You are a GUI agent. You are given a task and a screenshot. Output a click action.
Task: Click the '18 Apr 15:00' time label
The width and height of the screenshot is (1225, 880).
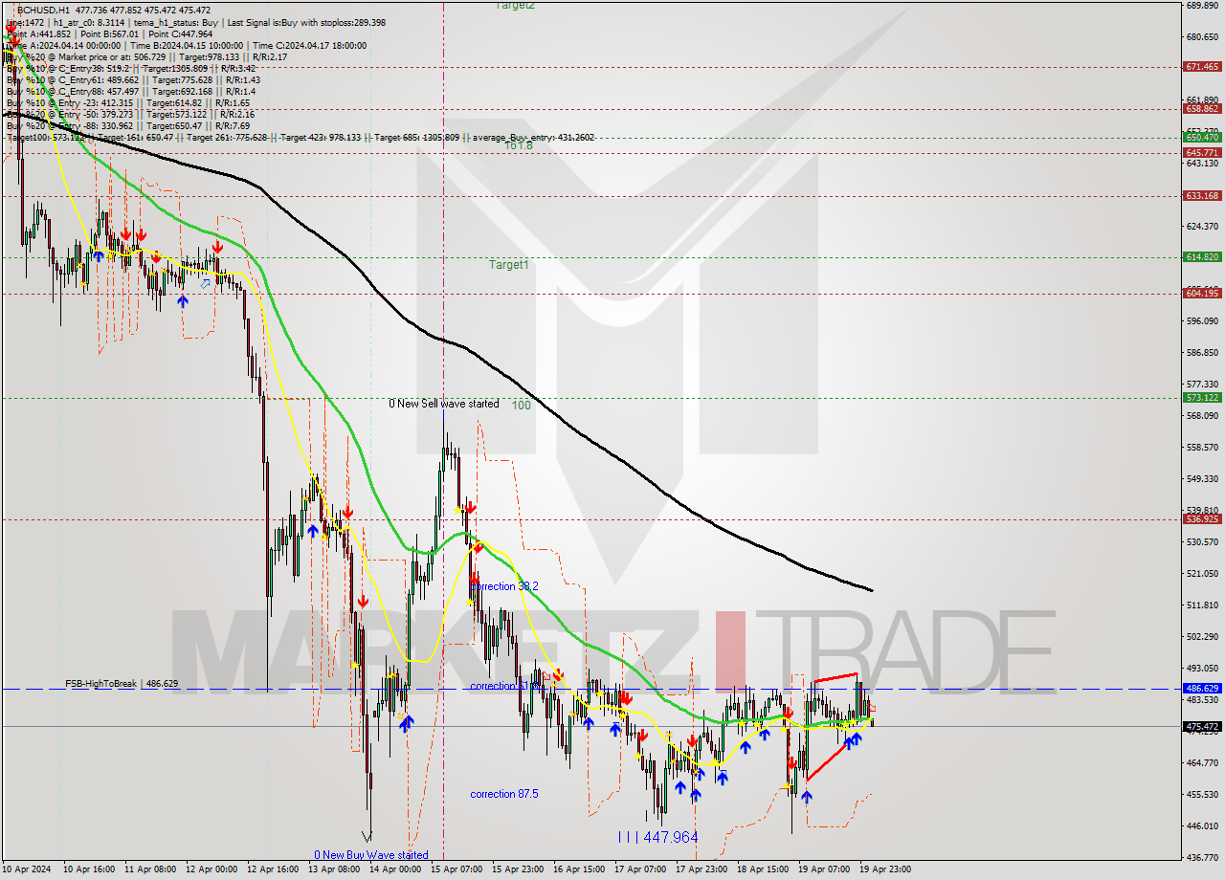point(763,869)
